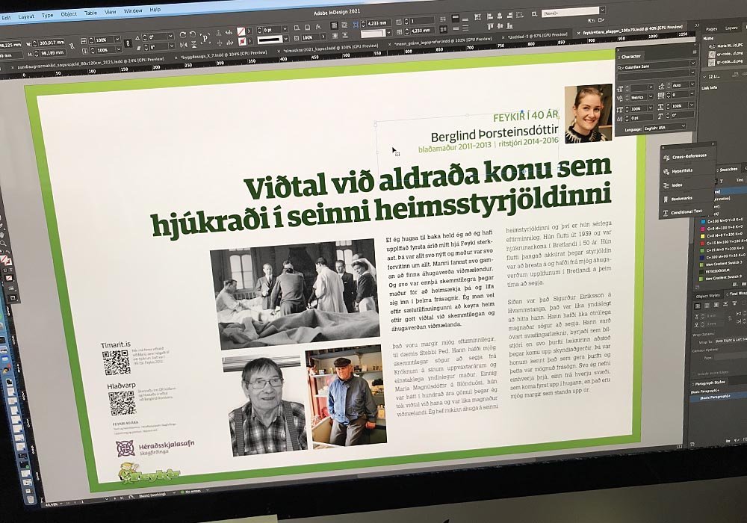Close the Character floating panel

coord(619,49)
